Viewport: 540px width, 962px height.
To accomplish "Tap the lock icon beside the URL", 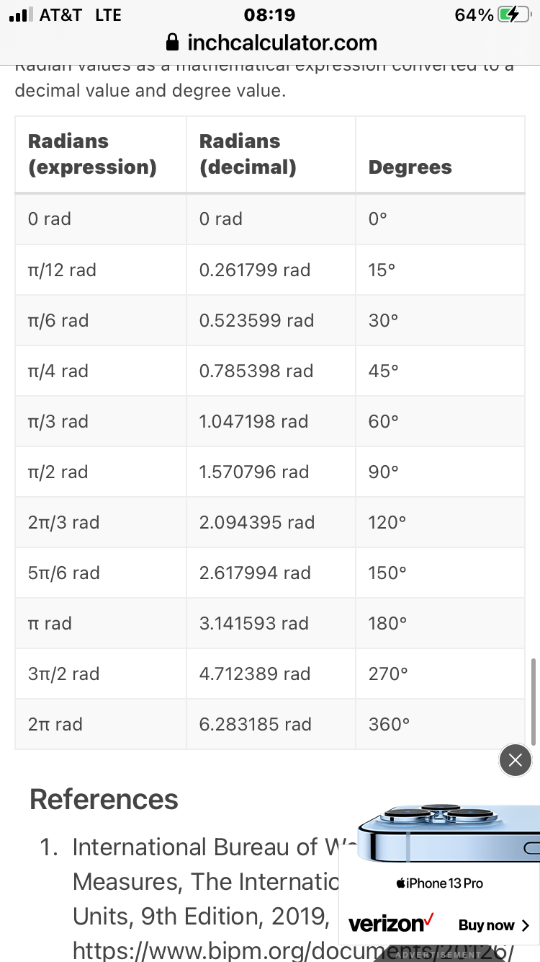I will pyautogui.click(x=172, y=43).
